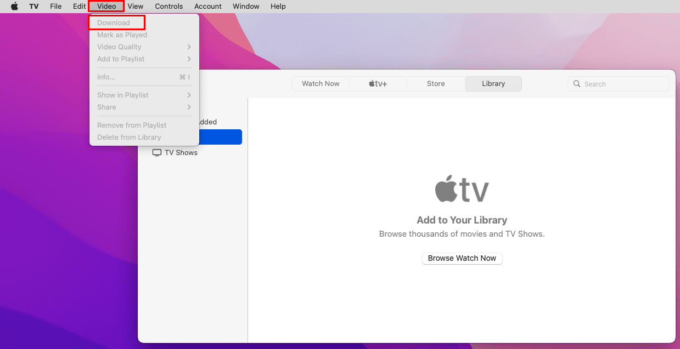Choose Info... from the Video menu
Screen dimensions: 680x349
click(144, 77)
